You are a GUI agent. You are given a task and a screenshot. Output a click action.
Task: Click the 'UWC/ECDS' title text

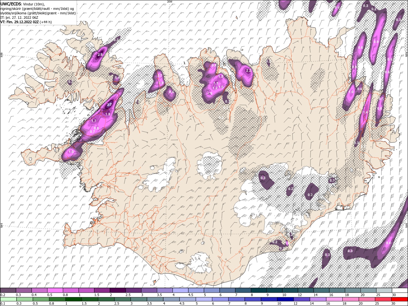pyautogui.click(x=11, y=4)
